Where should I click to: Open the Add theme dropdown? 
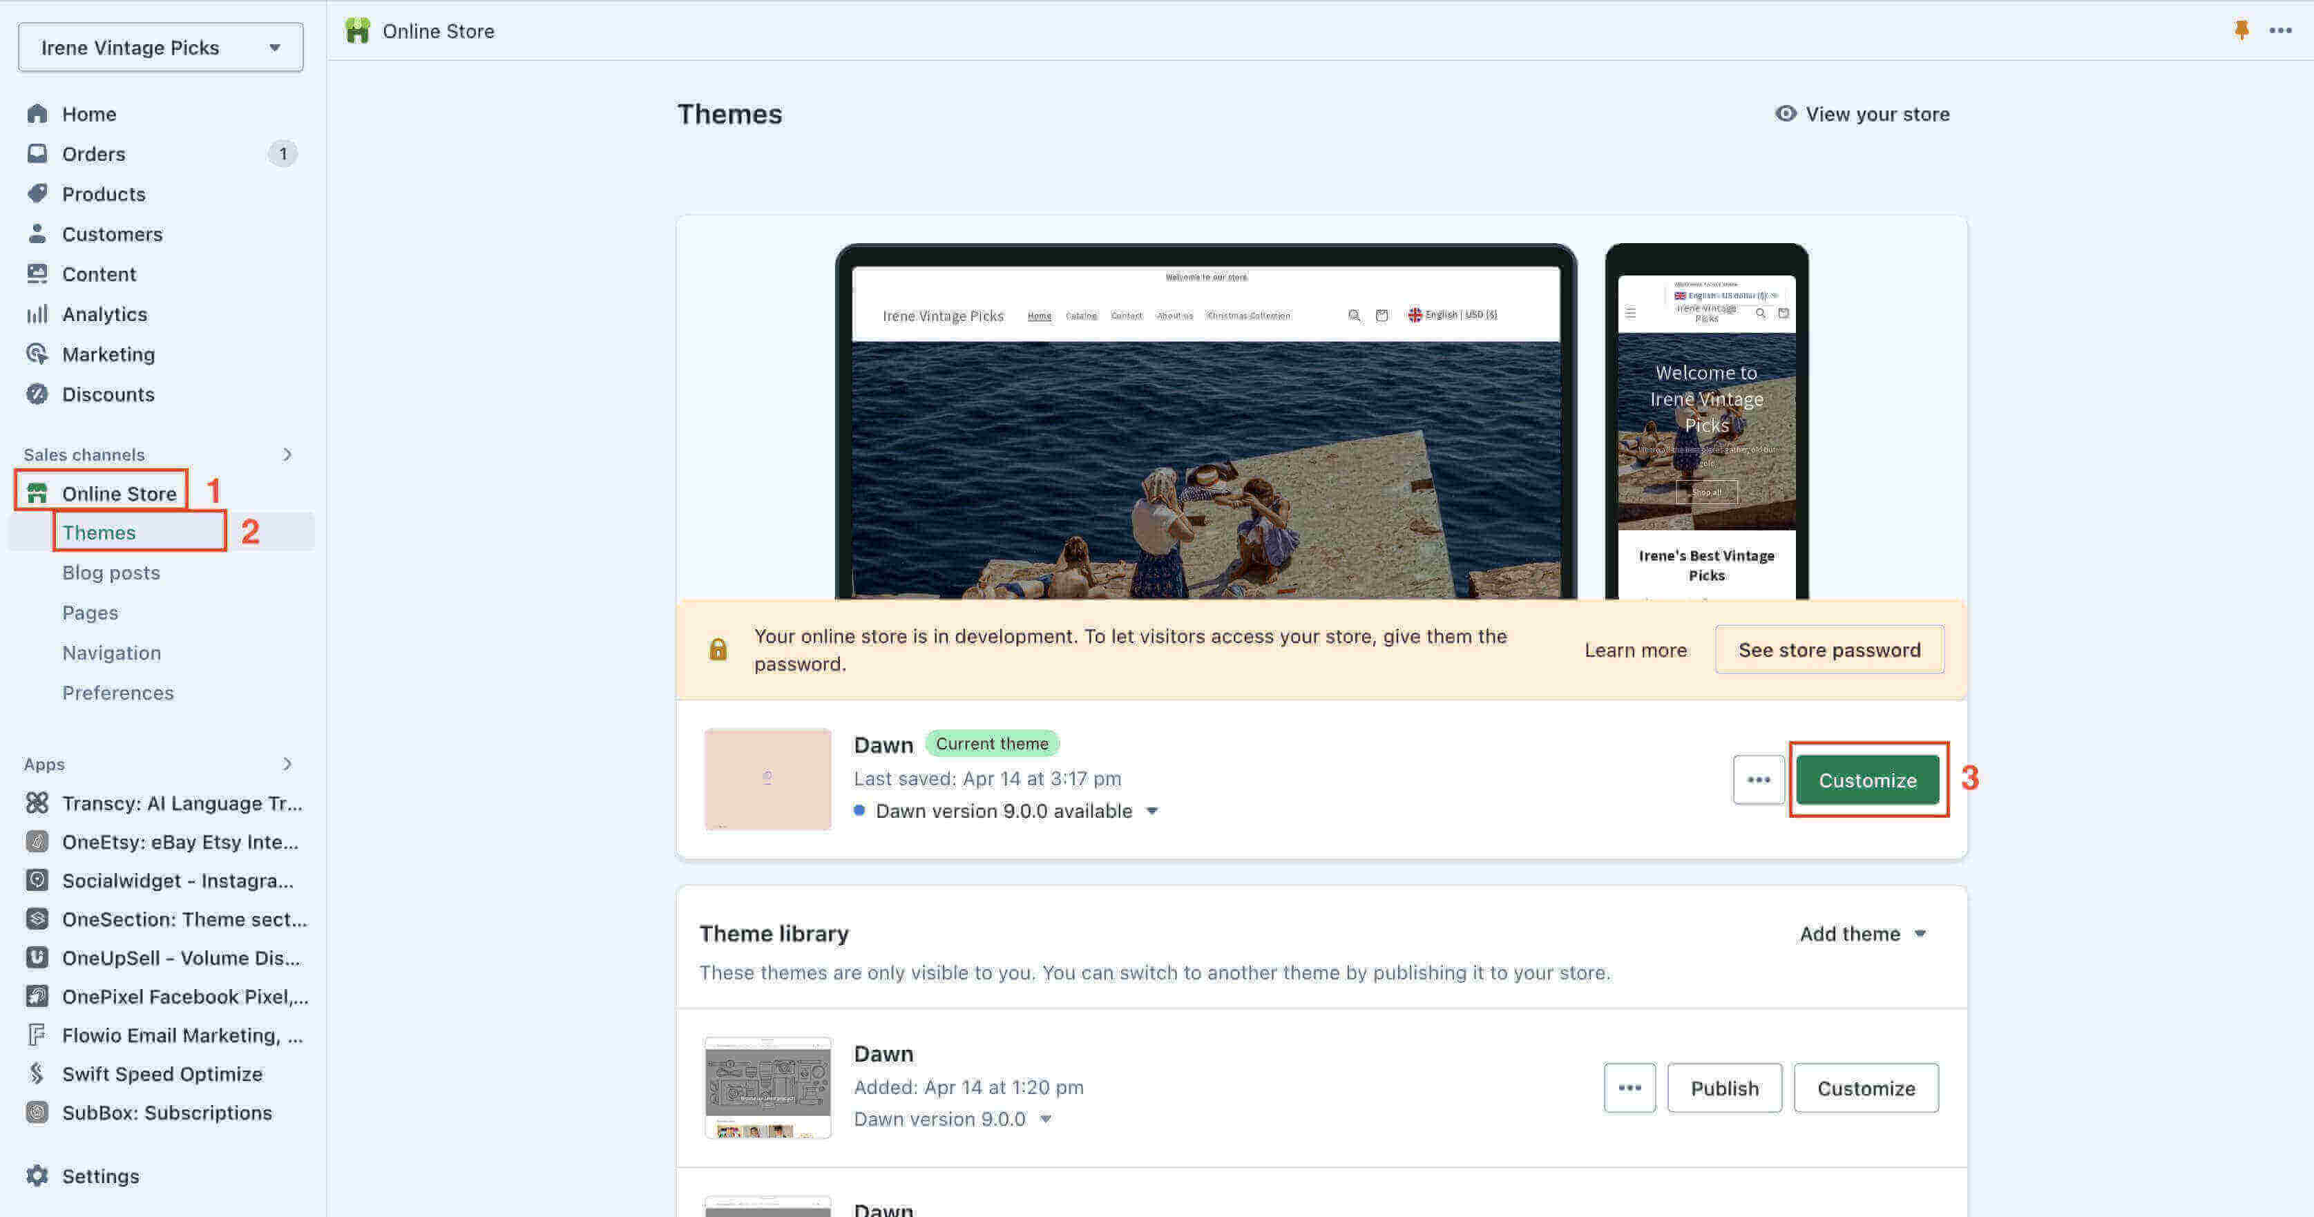tap(1862, 934)
